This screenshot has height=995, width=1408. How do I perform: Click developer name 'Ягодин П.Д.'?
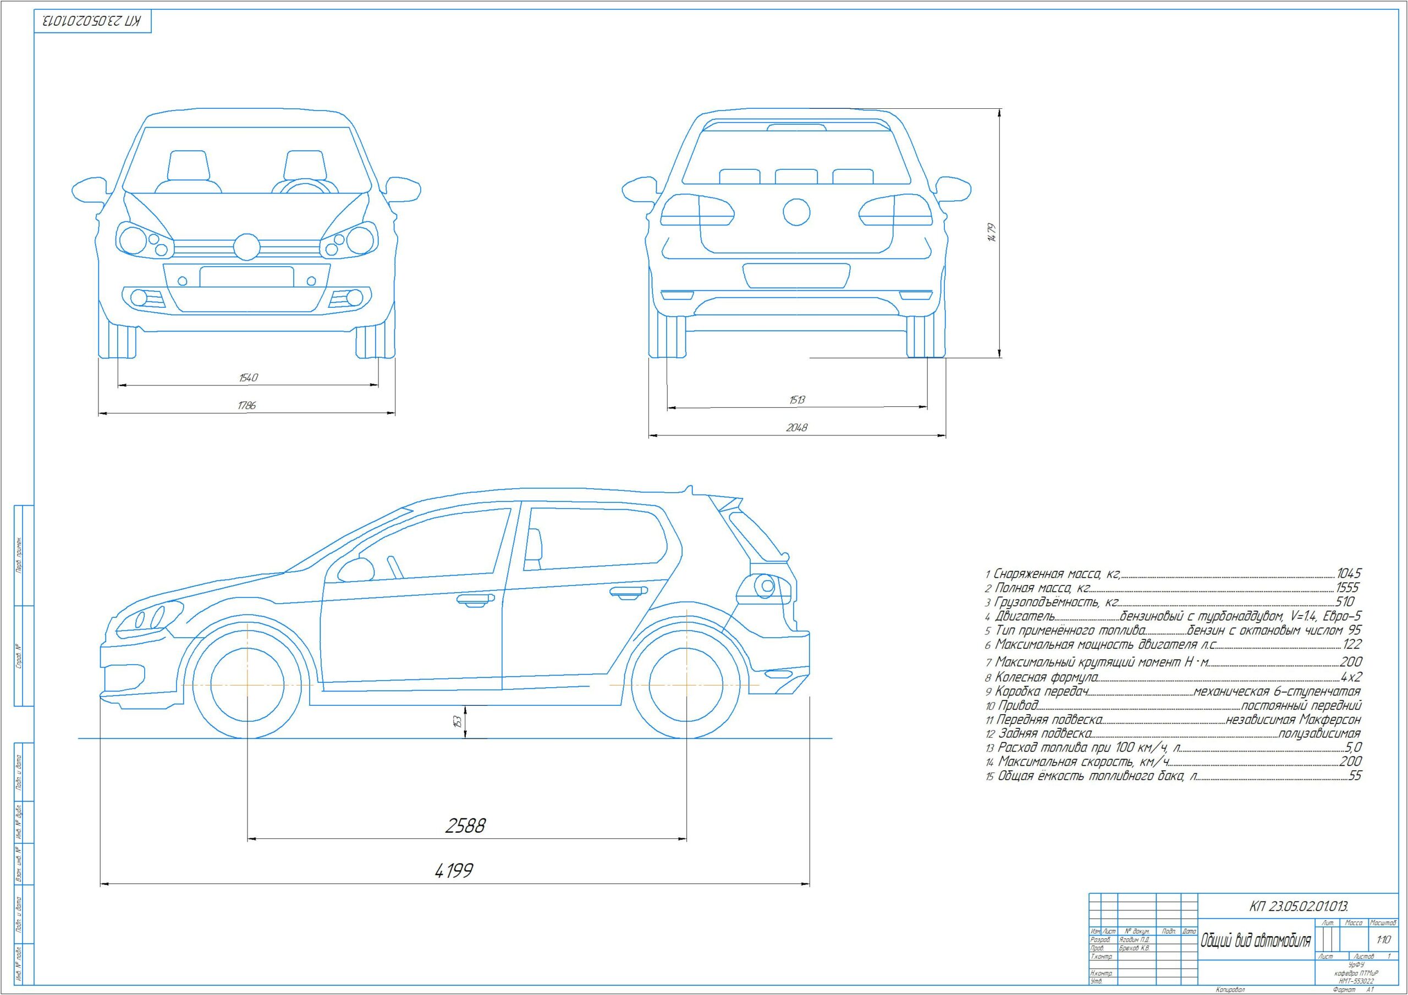(1135, 940)
